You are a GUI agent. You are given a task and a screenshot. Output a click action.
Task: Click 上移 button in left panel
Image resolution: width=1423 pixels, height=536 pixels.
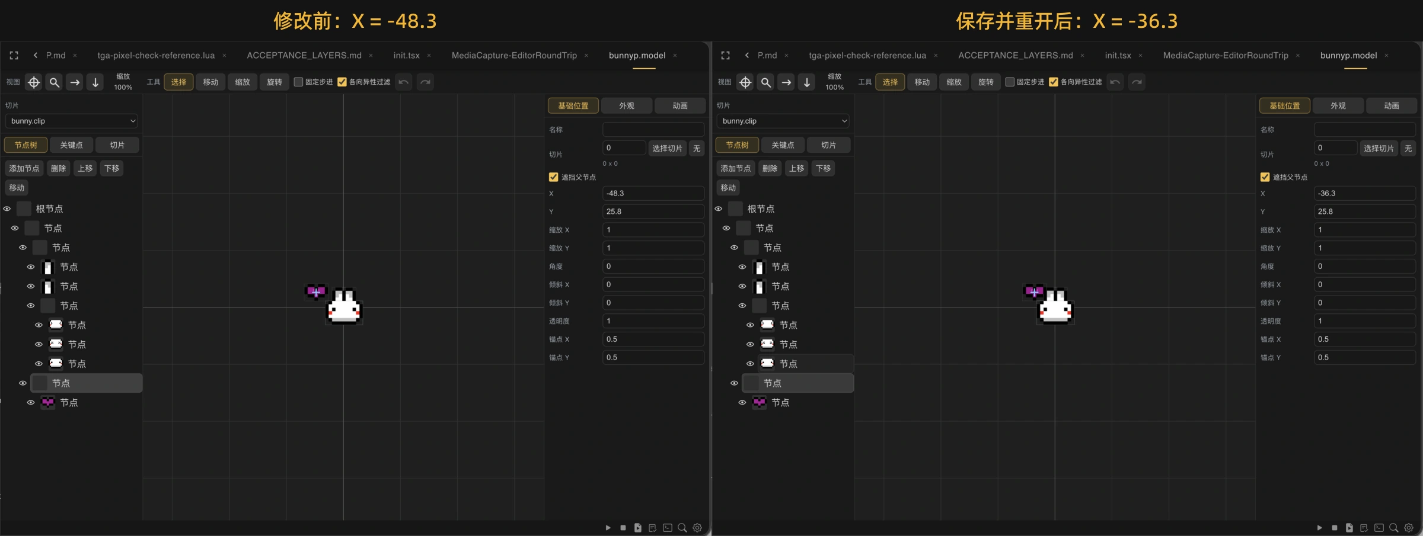point(85,168)
